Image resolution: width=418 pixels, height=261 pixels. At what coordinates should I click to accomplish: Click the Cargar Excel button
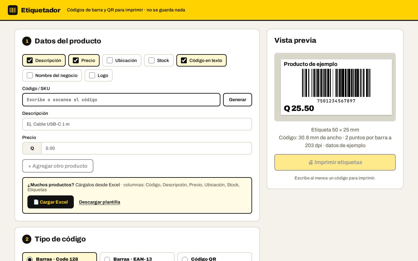(x=51, y=202)
